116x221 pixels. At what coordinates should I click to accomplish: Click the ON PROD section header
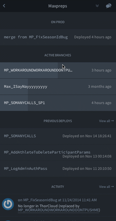[x=58, y=22]
